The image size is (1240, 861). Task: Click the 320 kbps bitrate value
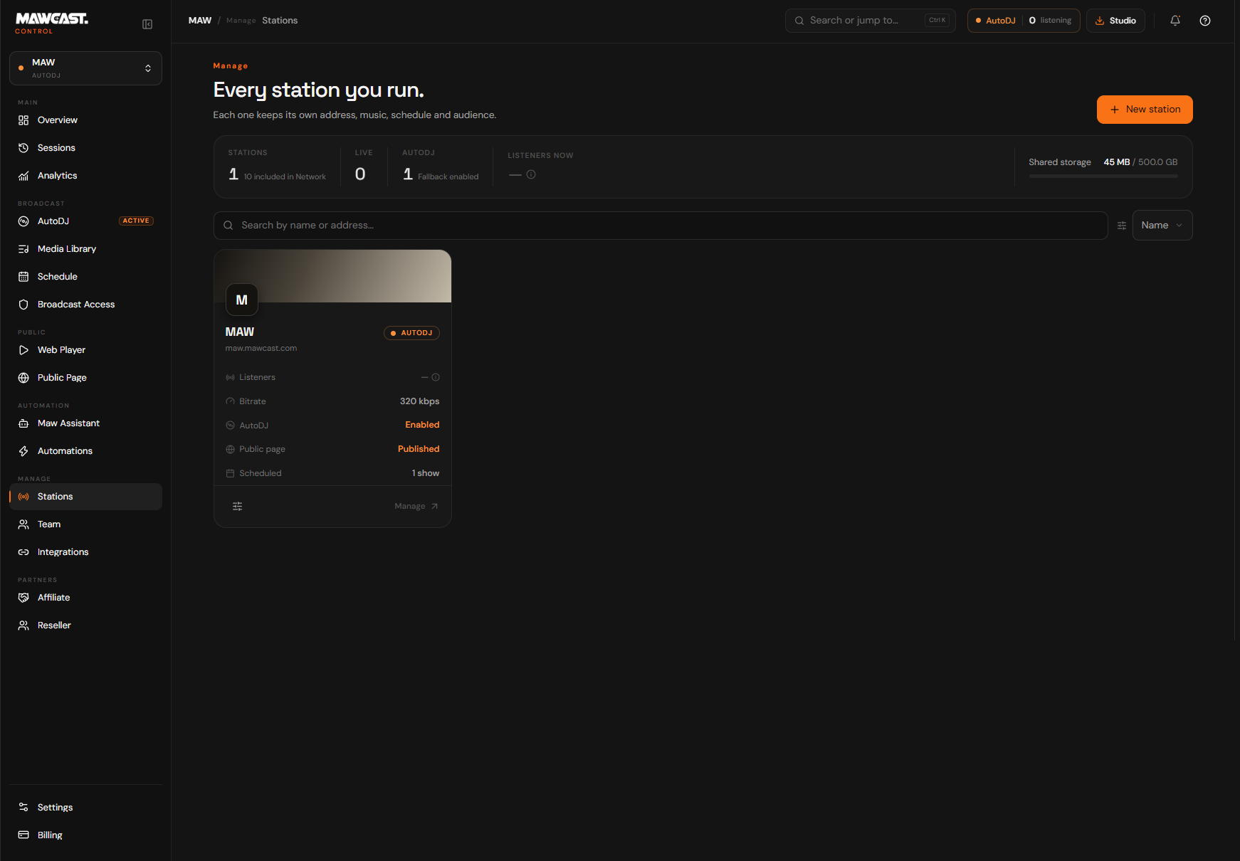click(419, 401)
